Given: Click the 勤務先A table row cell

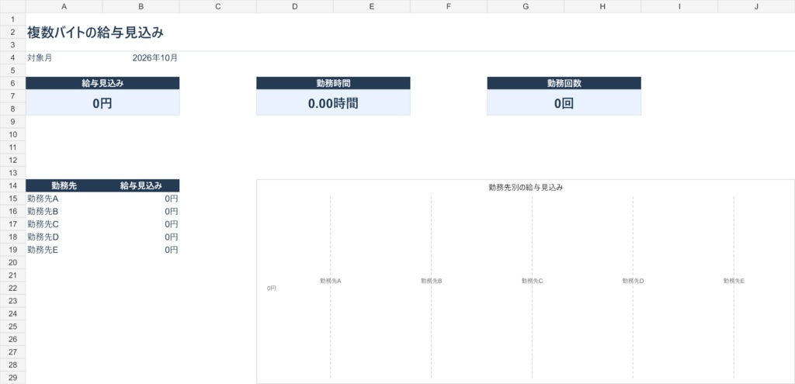Looking at the screenshot, I should [64, 199].
